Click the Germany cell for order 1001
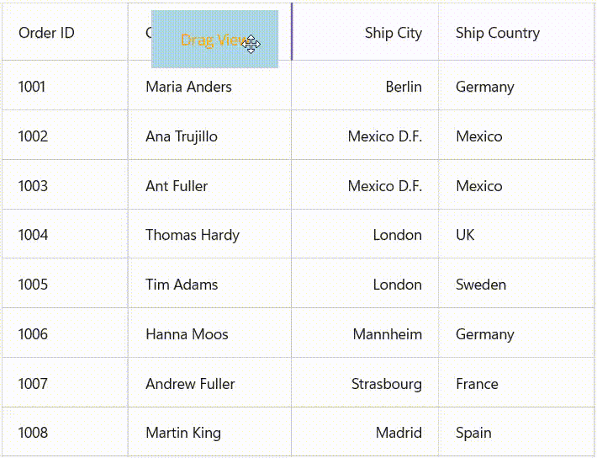 [484, 87]
